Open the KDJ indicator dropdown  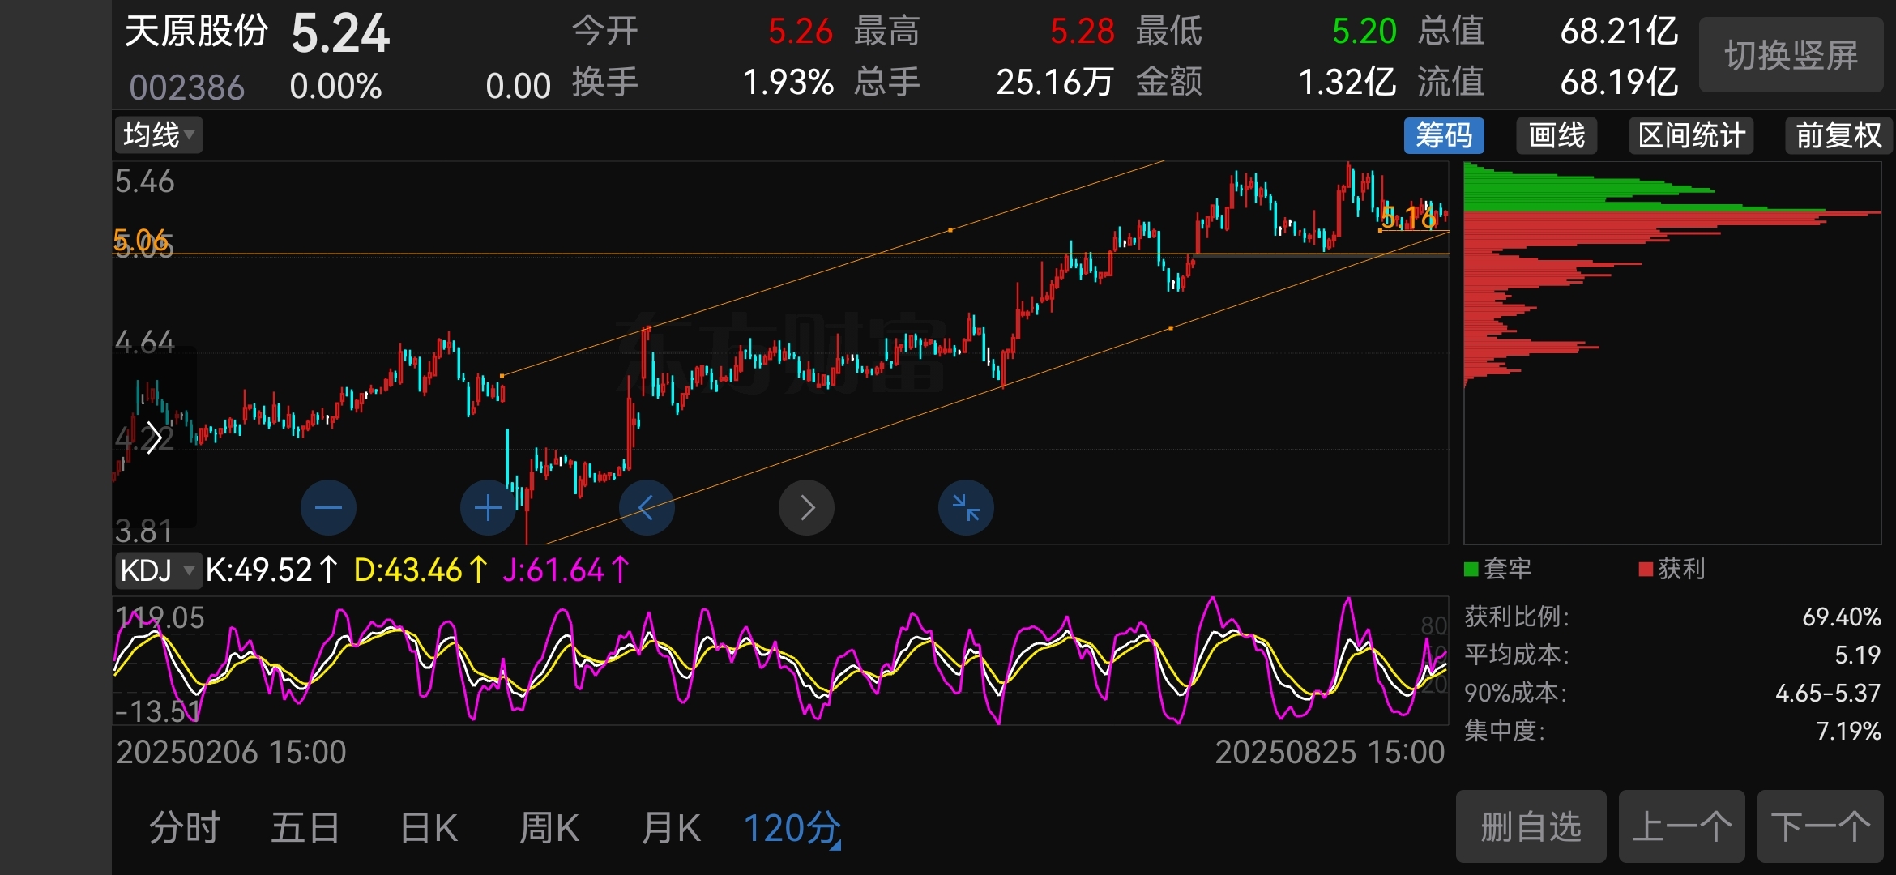coord(157,570)
